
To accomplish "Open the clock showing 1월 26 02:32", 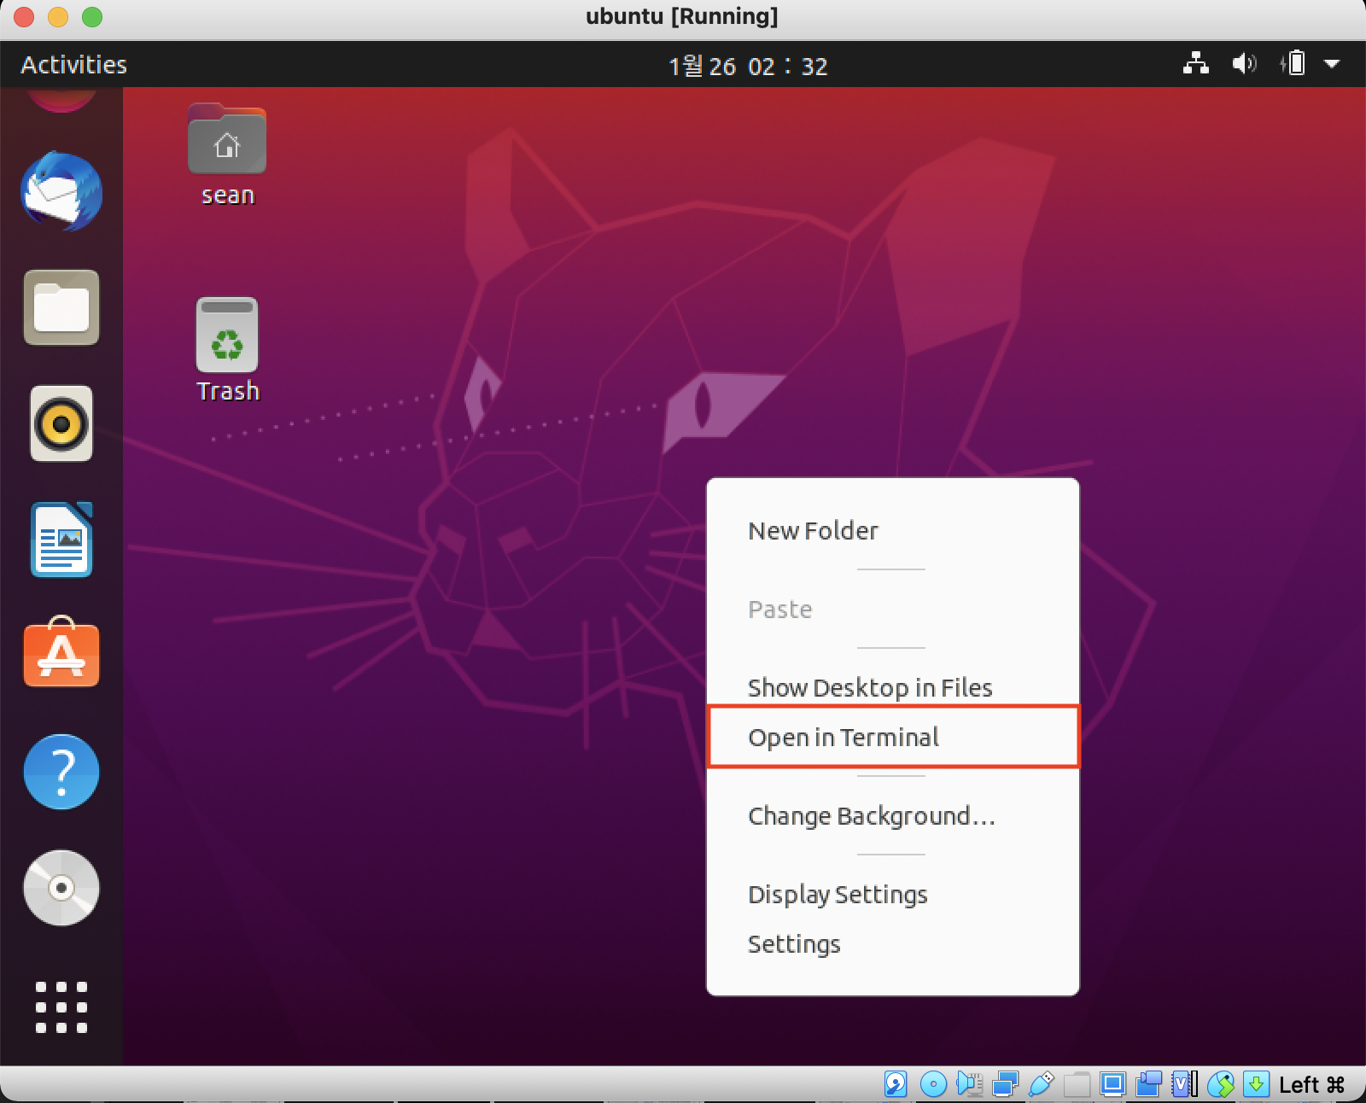I will tap(748, 66).
